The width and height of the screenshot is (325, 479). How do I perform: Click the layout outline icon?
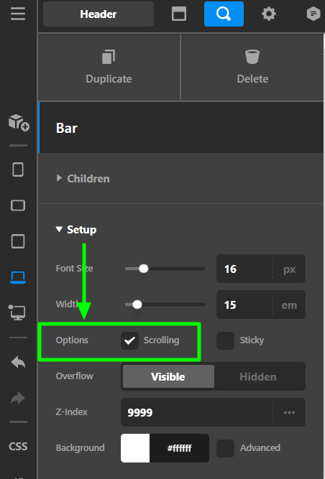(179, 14)
